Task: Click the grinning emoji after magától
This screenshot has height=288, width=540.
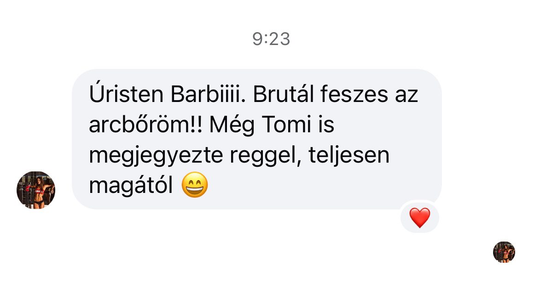Action: (x=195, y=185)
